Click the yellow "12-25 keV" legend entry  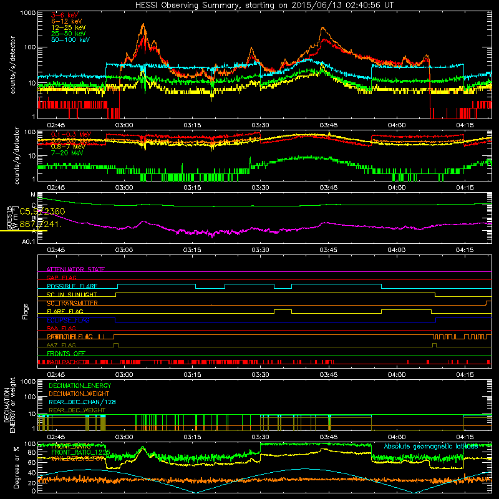point(69,27)
